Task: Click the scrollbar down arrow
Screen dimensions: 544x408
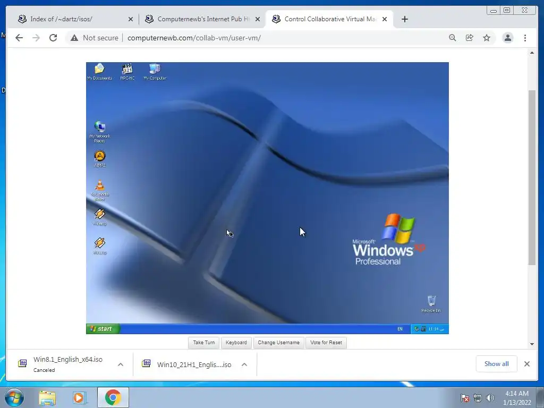Action: click(532, 344)
